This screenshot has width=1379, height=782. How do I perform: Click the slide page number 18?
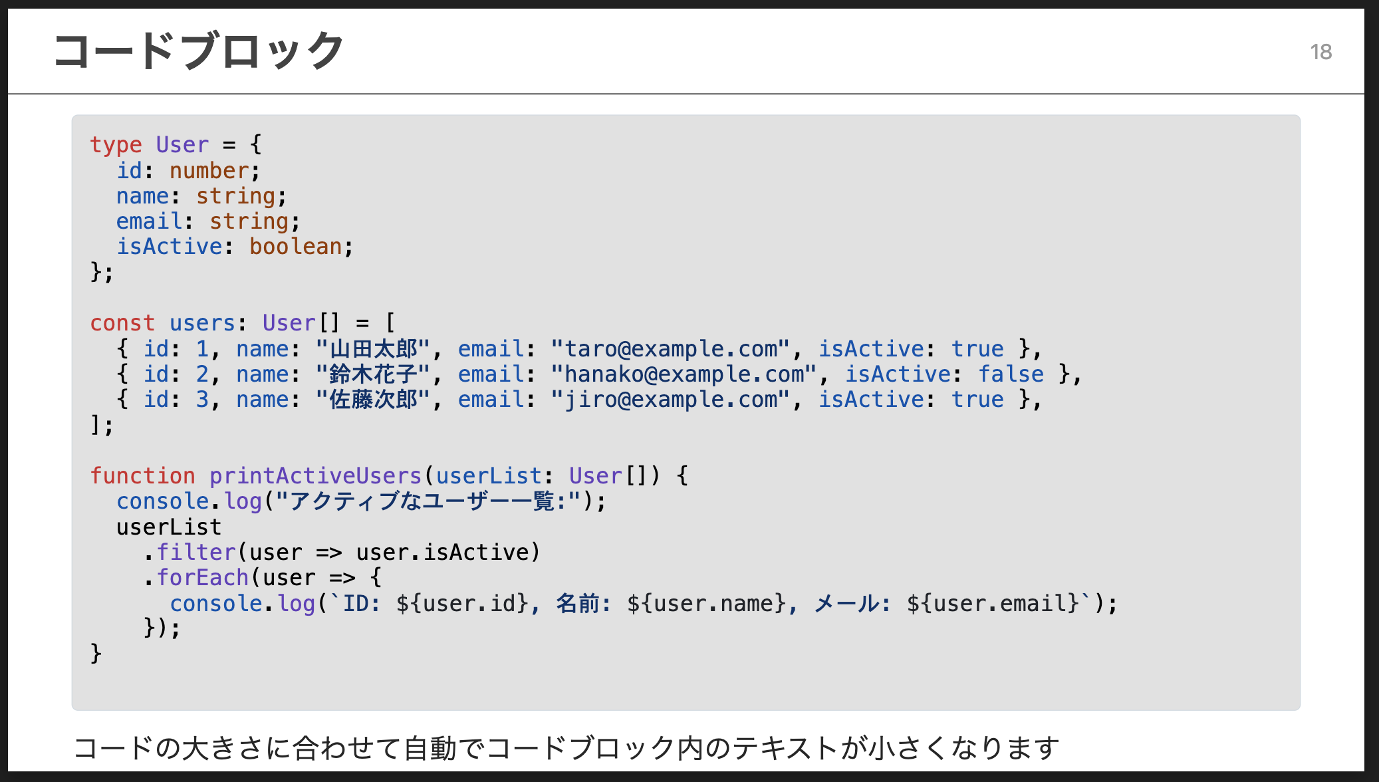[x=1320, y=52]
